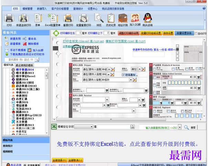
Task: Check the 次晨 Next Morning checkbox
Action: (173, 69)
